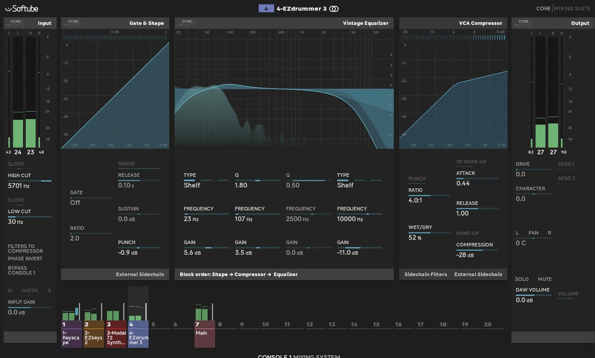Click the compressor Ratio 4.0:1 slider
Viewport: 595px width, 358px height.
click(x=429, y=196)
